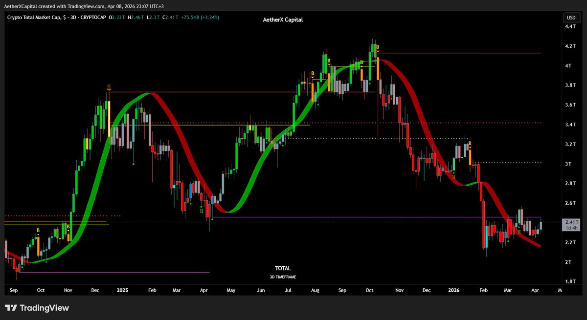
Task: Click the 2025 label on time axis
Action: pos(122,290)
